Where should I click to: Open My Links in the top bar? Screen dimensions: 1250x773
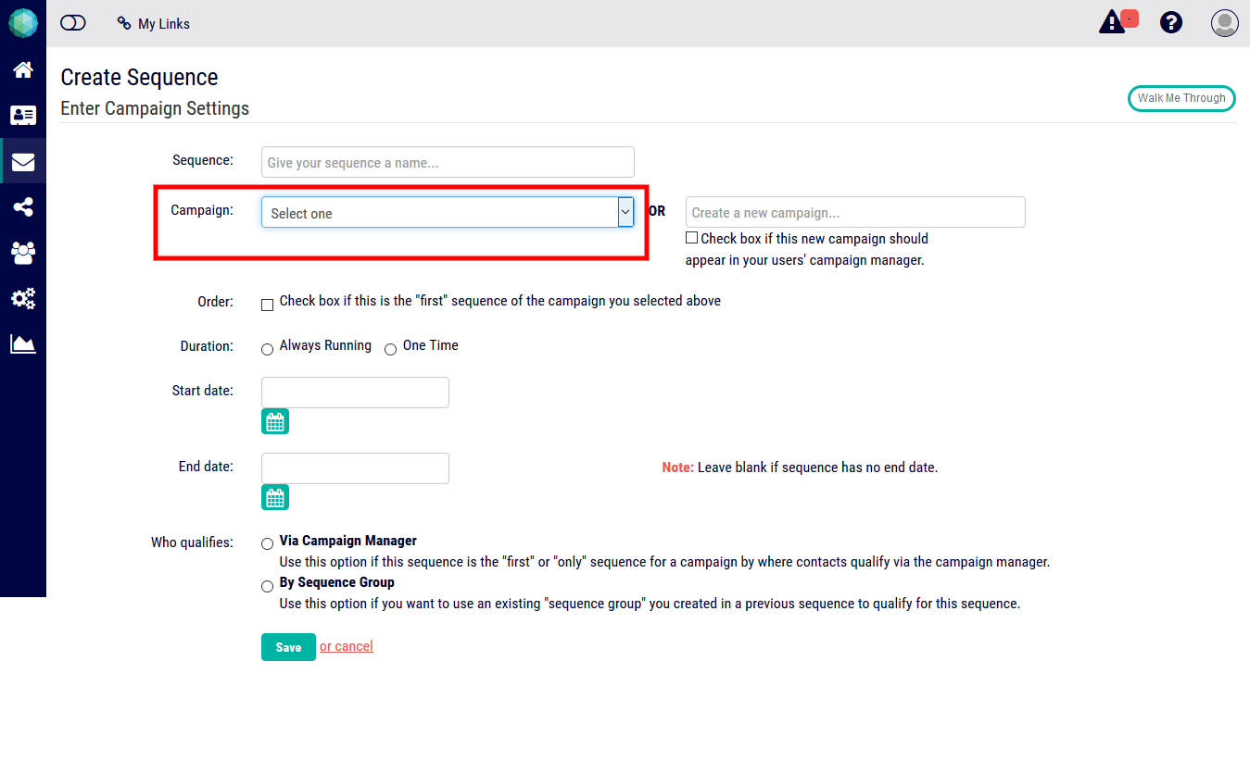click(x=154, y=24)
